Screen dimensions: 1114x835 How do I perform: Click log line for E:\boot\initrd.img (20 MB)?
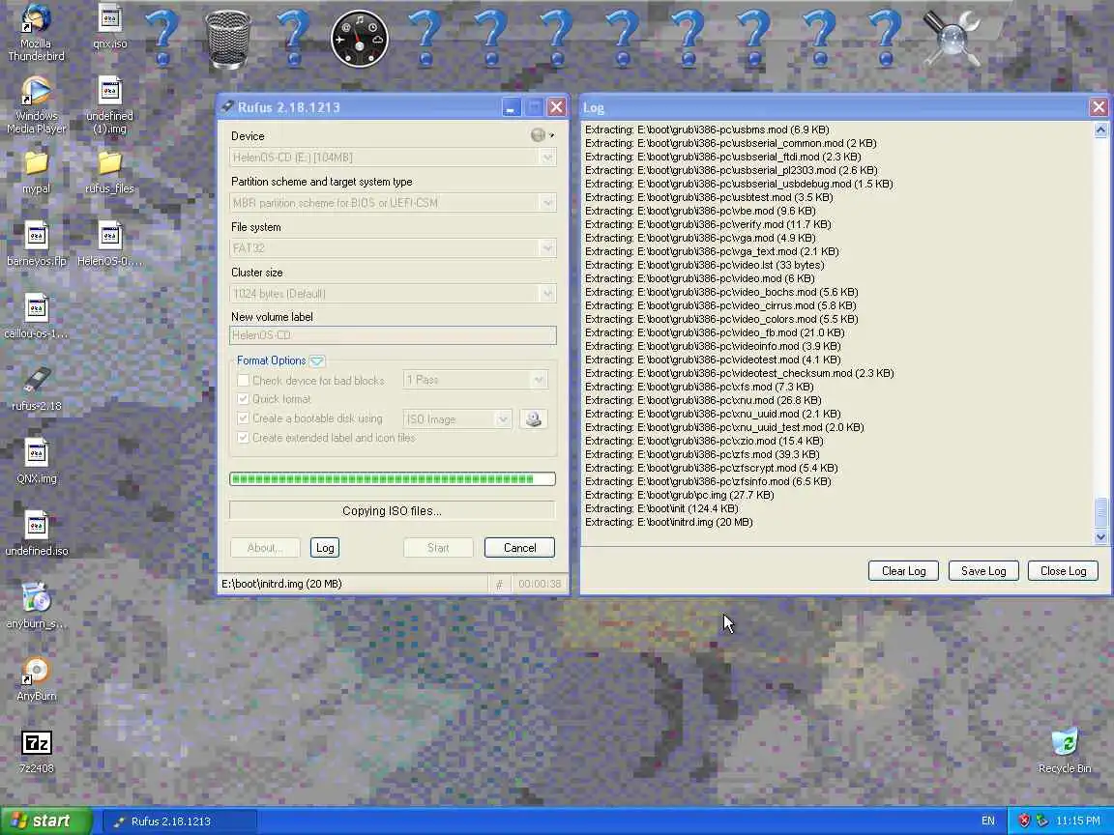point(668,522)
